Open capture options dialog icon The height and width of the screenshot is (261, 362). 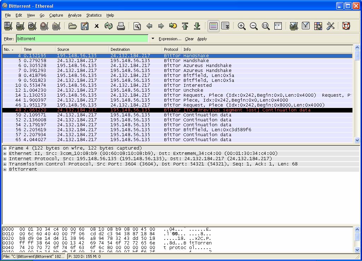pos(20,26)
